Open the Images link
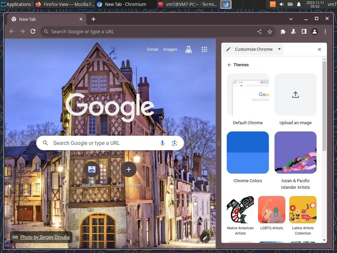The image size is (337, 253). coord(170,49)
